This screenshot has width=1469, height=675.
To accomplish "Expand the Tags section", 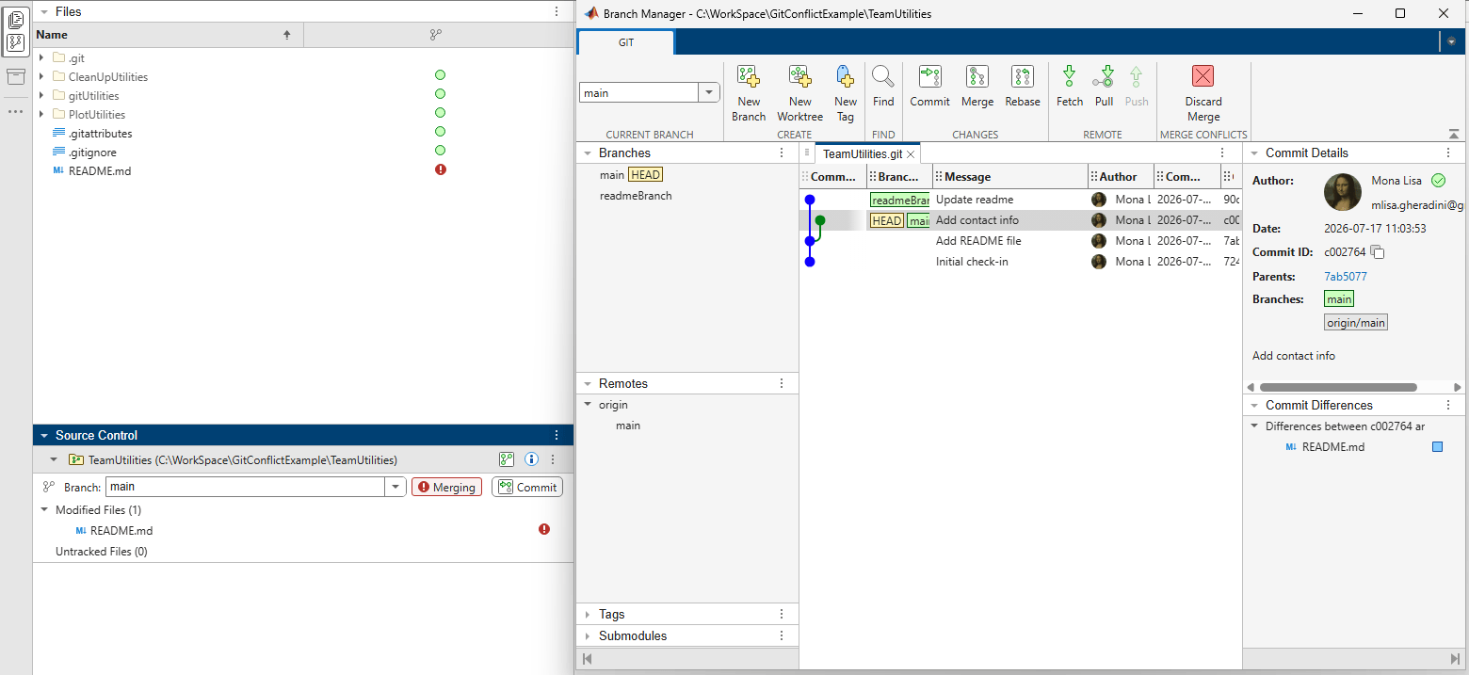I will 588,614.
